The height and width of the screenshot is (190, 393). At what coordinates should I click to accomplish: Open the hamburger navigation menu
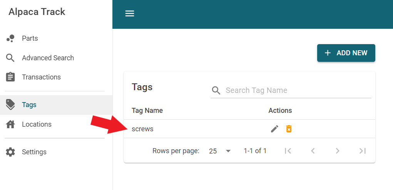click(x=130, y=13)
